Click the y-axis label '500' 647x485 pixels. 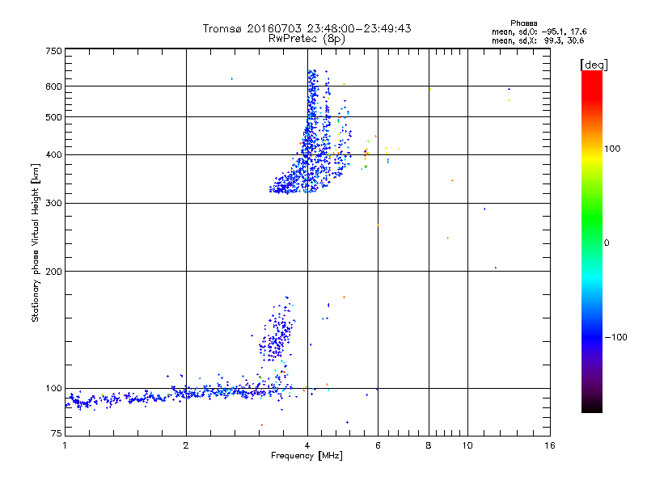click(x=53, y=117)
